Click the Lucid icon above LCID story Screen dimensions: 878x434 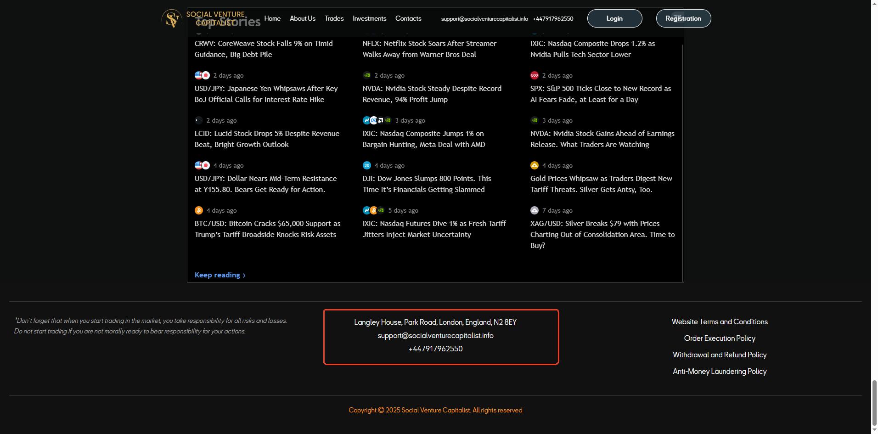[x=198, y=120]
